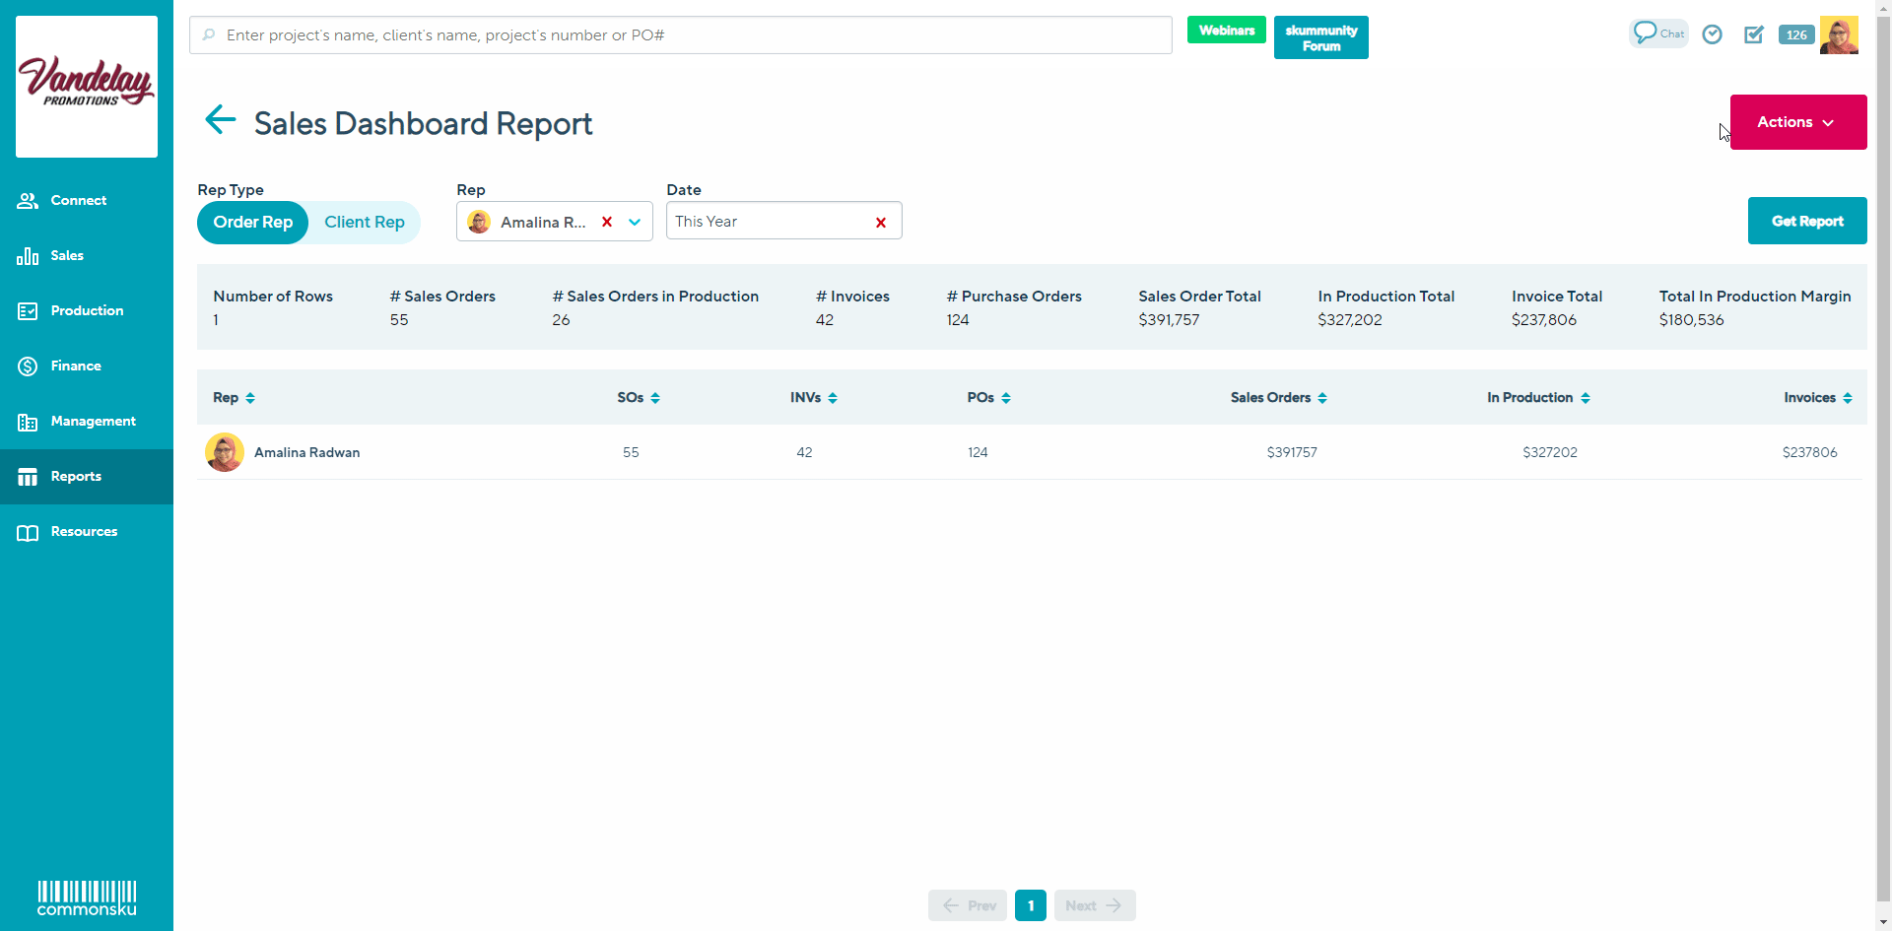Open the tasks checklist icon in header
This screenshot has height=931, width=1892.
tap(1753, 34)
